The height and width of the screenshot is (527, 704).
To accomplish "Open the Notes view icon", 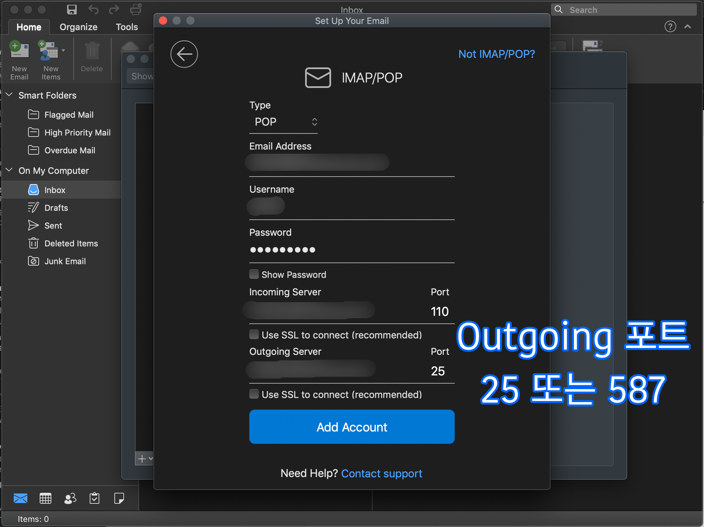I will (119, 498).
